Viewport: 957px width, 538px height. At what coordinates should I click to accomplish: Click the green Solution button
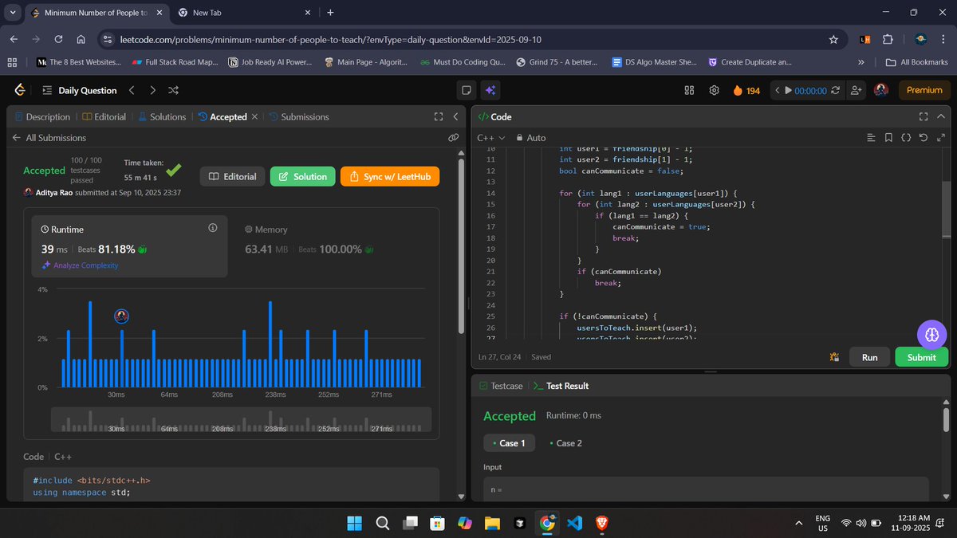point(302,176)
